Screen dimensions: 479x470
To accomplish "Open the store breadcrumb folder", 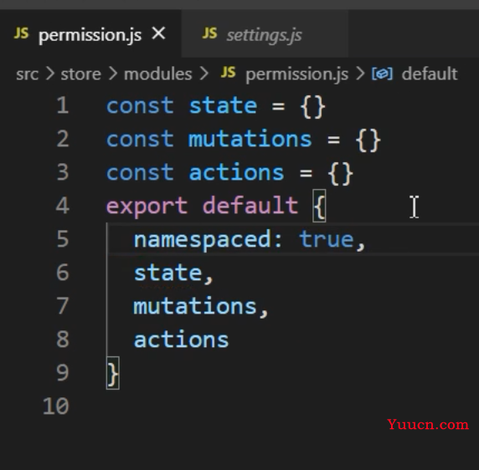I will pyautogui.click(x=80, y=74).
